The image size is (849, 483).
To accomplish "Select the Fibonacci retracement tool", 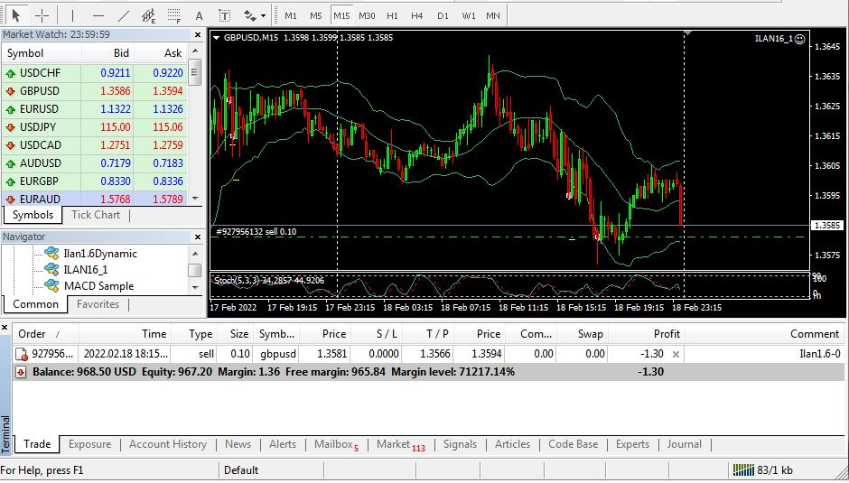I will tap(173, 15).
